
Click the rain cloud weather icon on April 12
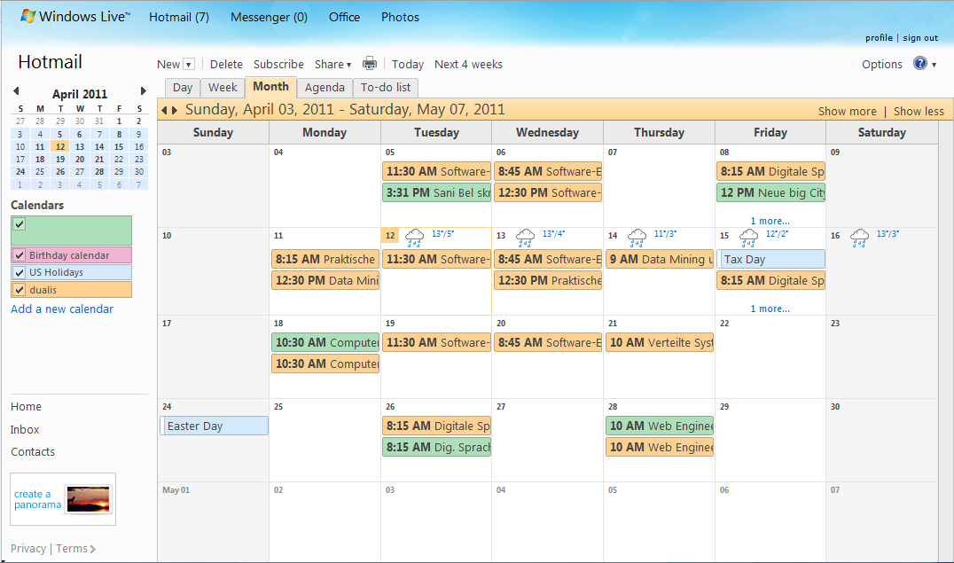coord(415,238)
